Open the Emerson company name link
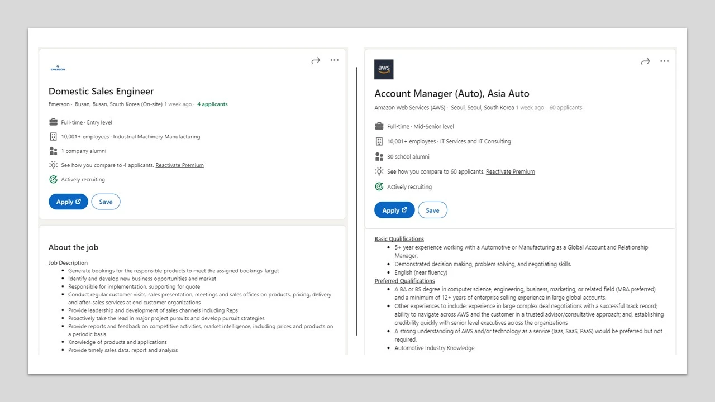Image resolution: width=715 pixels, height=402 pixels. click(x=59, y=104)
